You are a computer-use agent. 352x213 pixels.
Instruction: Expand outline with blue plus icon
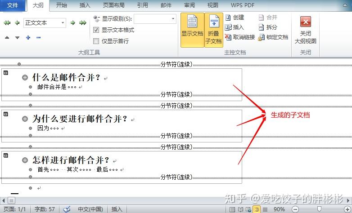pos(28,37)
